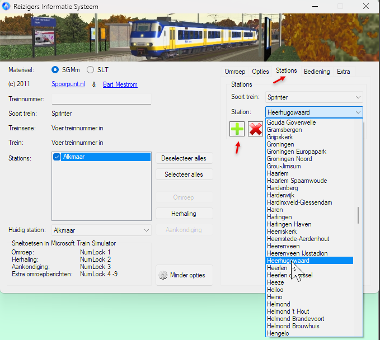Select Grou-Jirnsum in station list
The image size is (380, 340).
[309, 166]
